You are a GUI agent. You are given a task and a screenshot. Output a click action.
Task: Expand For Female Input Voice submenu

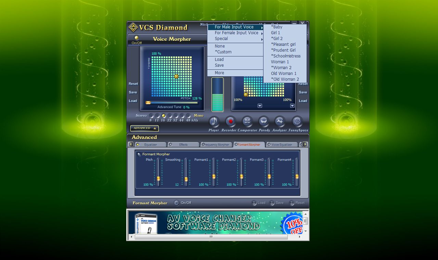236,33
